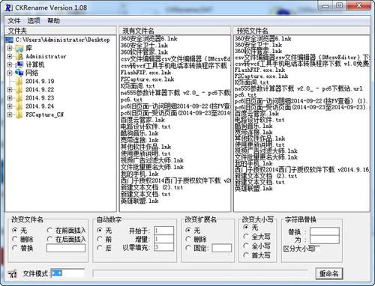Select 英雄联盟.lnk in 现有文件名 list
Viewport: 375px width, 286px height.
pyautogui.click(x=139, y=201)
